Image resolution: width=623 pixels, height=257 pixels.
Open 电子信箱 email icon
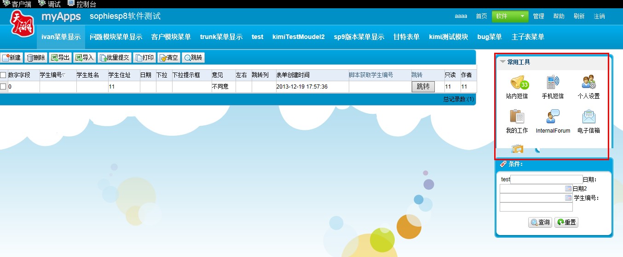(588, 117)
